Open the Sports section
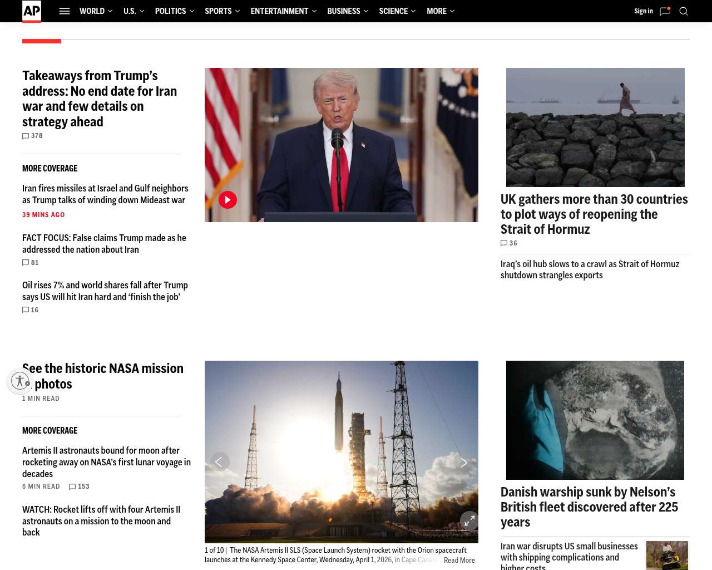The height and width of the screenshot is (570, 712). click(x=218, y=11)
